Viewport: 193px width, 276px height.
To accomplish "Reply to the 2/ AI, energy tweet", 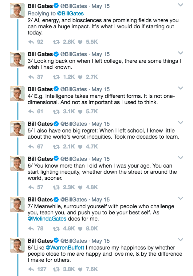I will [31, 42].
